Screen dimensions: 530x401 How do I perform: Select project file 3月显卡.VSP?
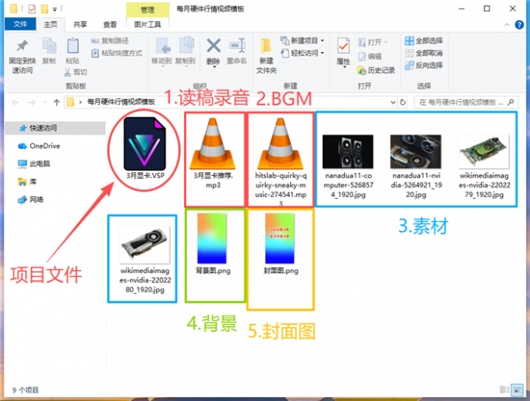pyautogui.click(x=145, y=149)
